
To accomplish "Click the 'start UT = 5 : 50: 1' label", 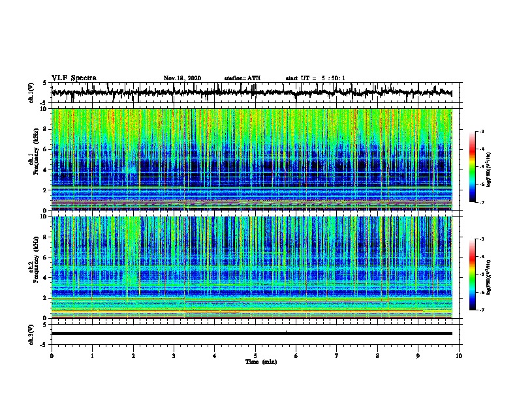I will coord(315,78).
